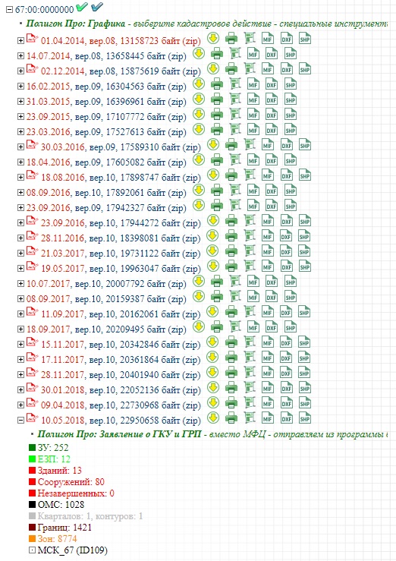Image resolution: width=396 pixels, height=561 pixels.
Task: Download the 10.05.2018 archive
Action: [213, 418]
